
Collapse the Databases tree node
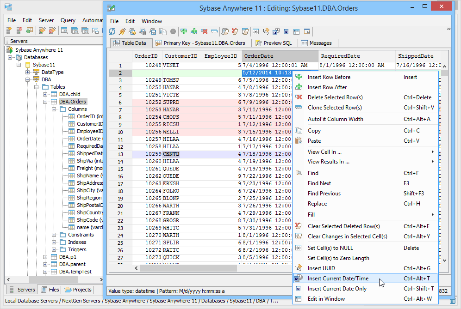(10, 57)
